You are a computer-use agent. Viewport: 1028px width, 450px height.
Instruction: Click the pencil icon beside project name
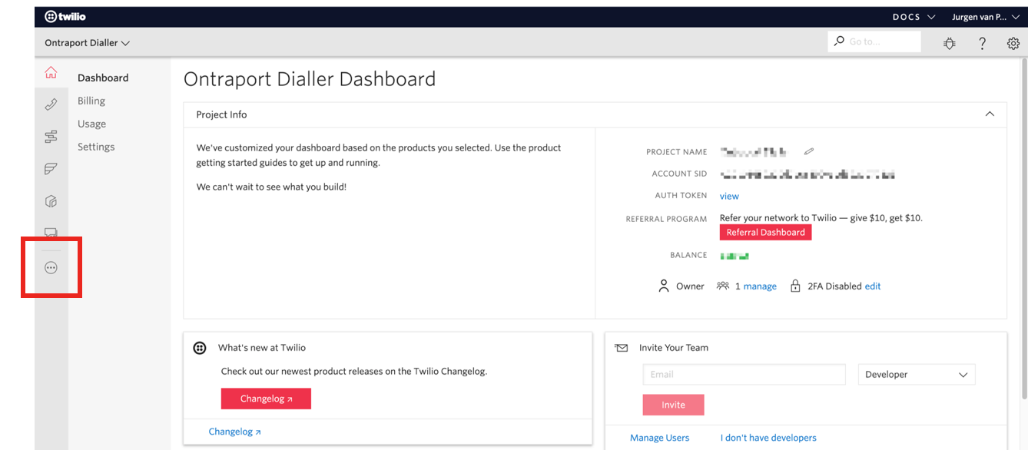[809, 151]
